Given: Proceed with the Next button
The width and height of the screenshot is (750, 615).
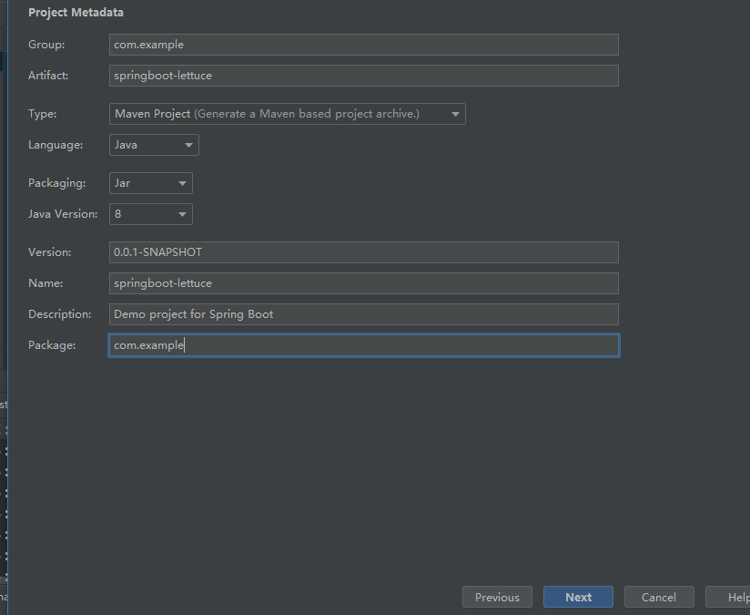Looking at the screenshot, I should [578, 598].
